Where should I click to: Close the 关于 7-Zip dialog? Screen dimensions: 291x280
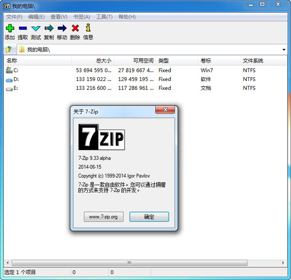tap(165, 110)
